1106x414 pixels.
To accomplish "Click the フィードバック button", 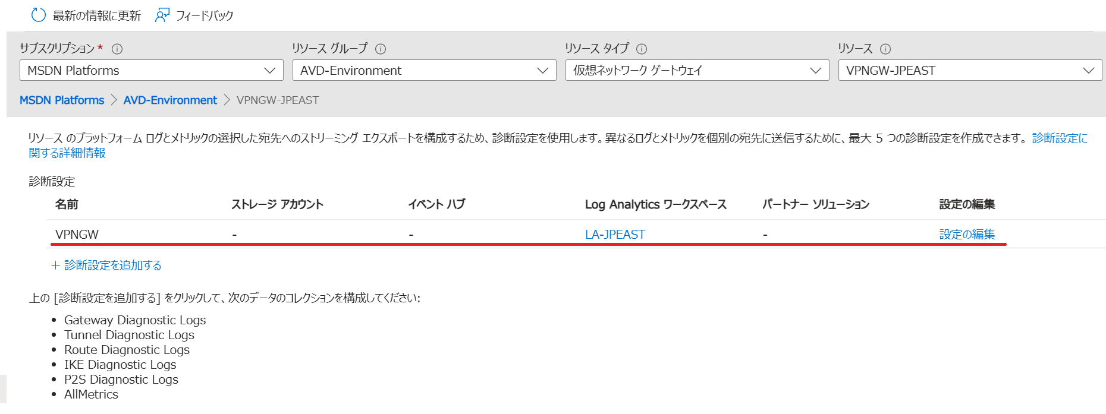I will coord(194,15).
